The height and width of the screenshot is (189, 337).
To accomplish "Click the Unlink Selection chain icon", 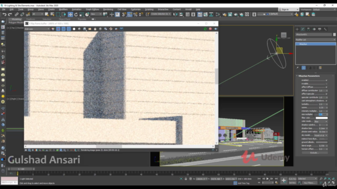I will pyautogui.click(x=22, y=14).
